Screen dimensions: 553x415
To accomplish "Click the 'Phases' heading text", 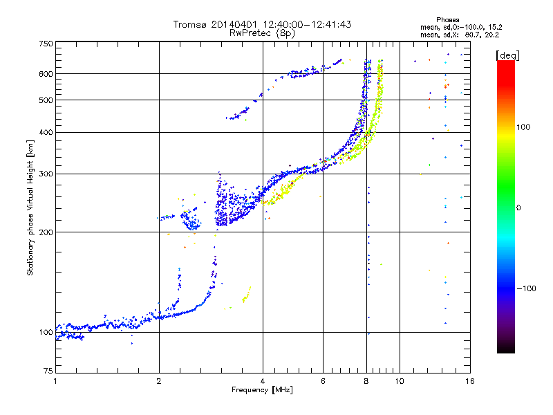I will point(447,20).
